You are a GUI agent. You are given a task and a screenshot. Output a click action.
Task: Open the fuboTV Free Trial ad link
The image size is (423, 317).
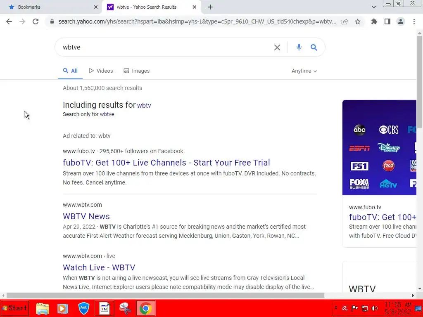pos(166,163)
